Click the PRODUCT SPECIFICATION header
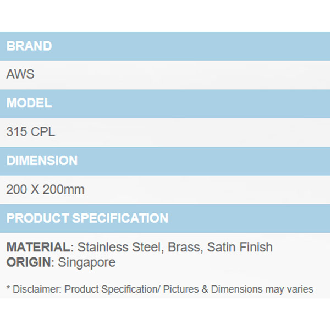 pyautogui.click(x=87, y=218)
